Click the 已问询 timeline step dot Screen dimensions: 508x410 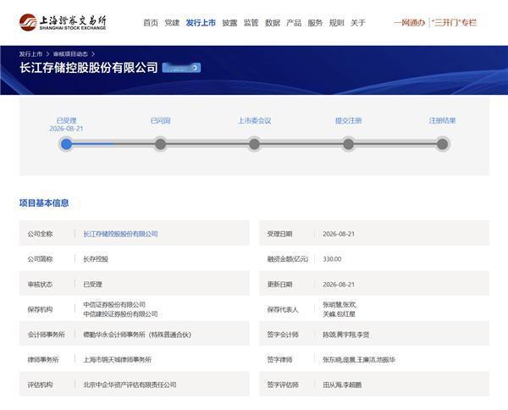(x=160, y=144)
